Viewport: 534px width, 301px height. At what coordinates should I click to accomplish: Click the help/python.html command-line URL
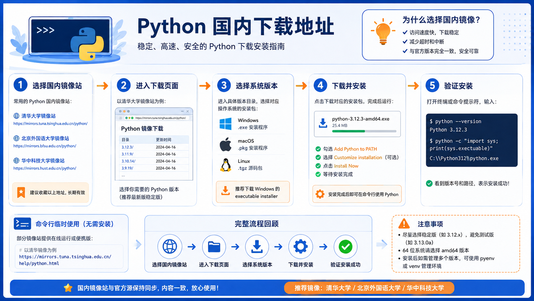[65, 260]
